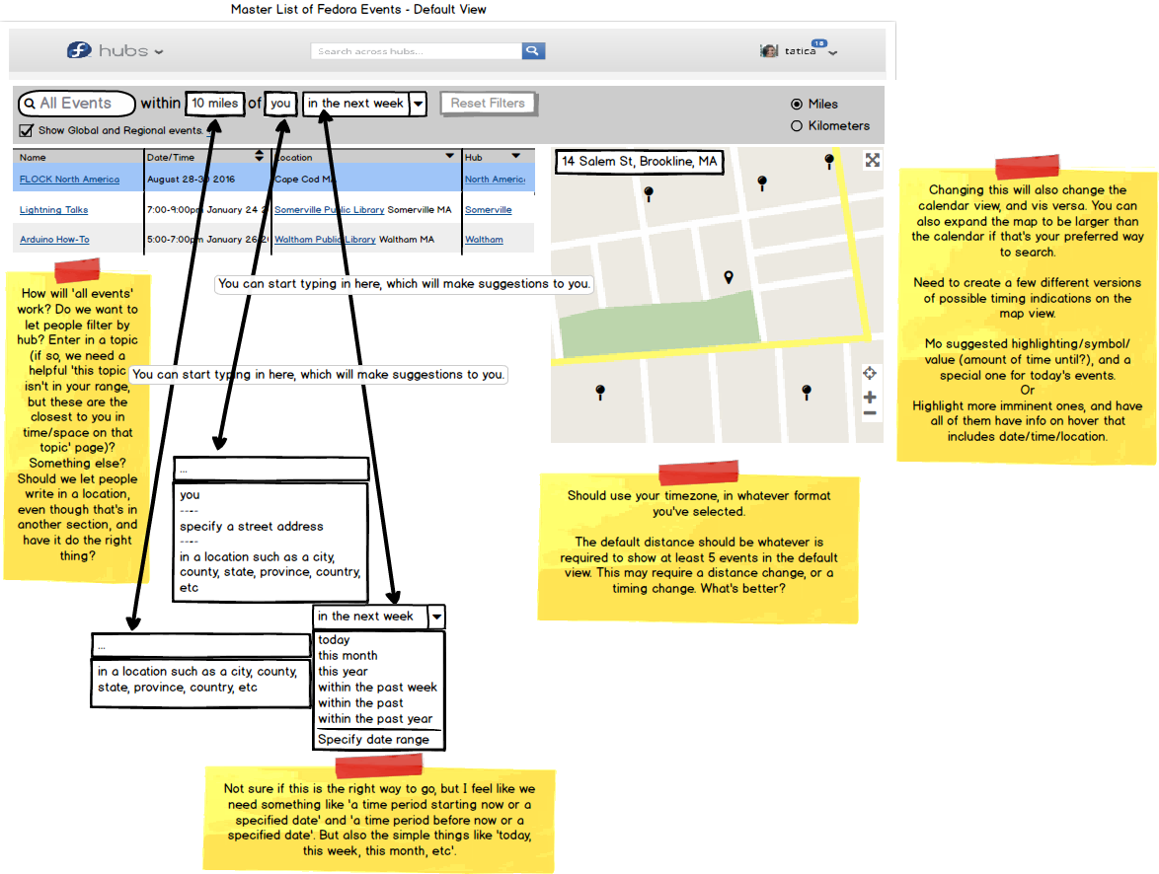Image resolution: width=1159 pixels, height=874 pixels.
Task: Open the Lightning Talks event link
Action: [x=54, y=210]
